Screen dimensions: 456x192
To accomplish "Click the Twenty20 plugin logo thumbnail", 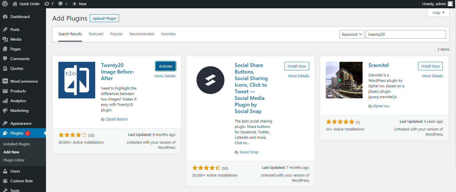I will click(77, 80).
